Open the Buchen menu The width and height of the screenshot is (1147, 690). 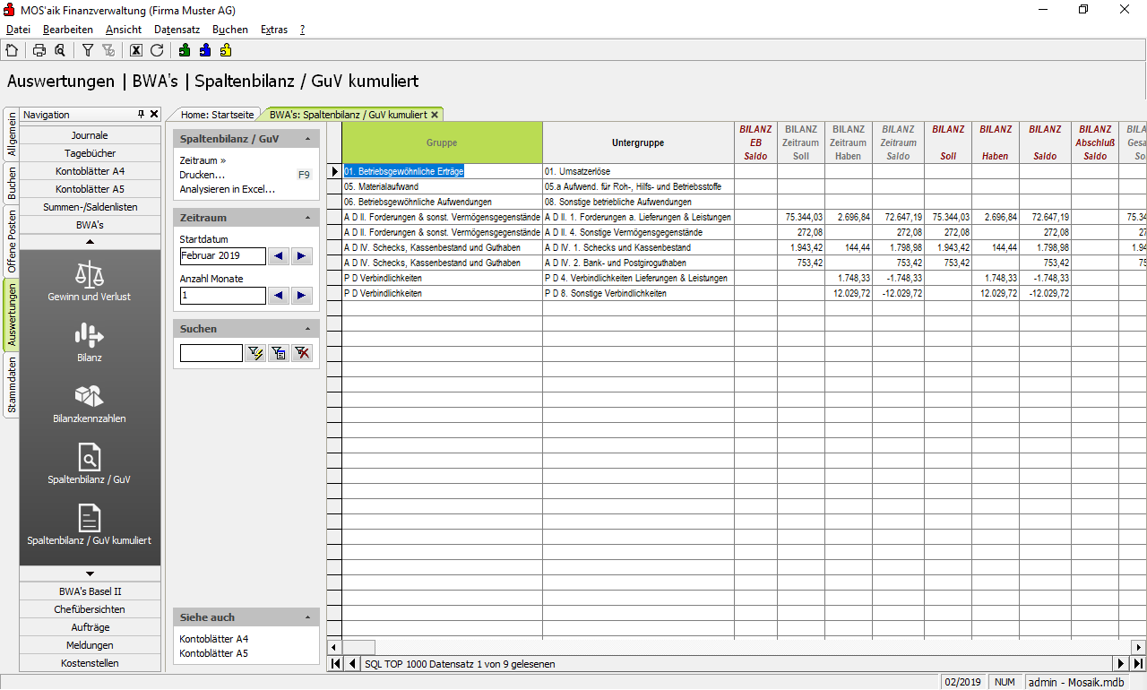click(x=229, y=30)
